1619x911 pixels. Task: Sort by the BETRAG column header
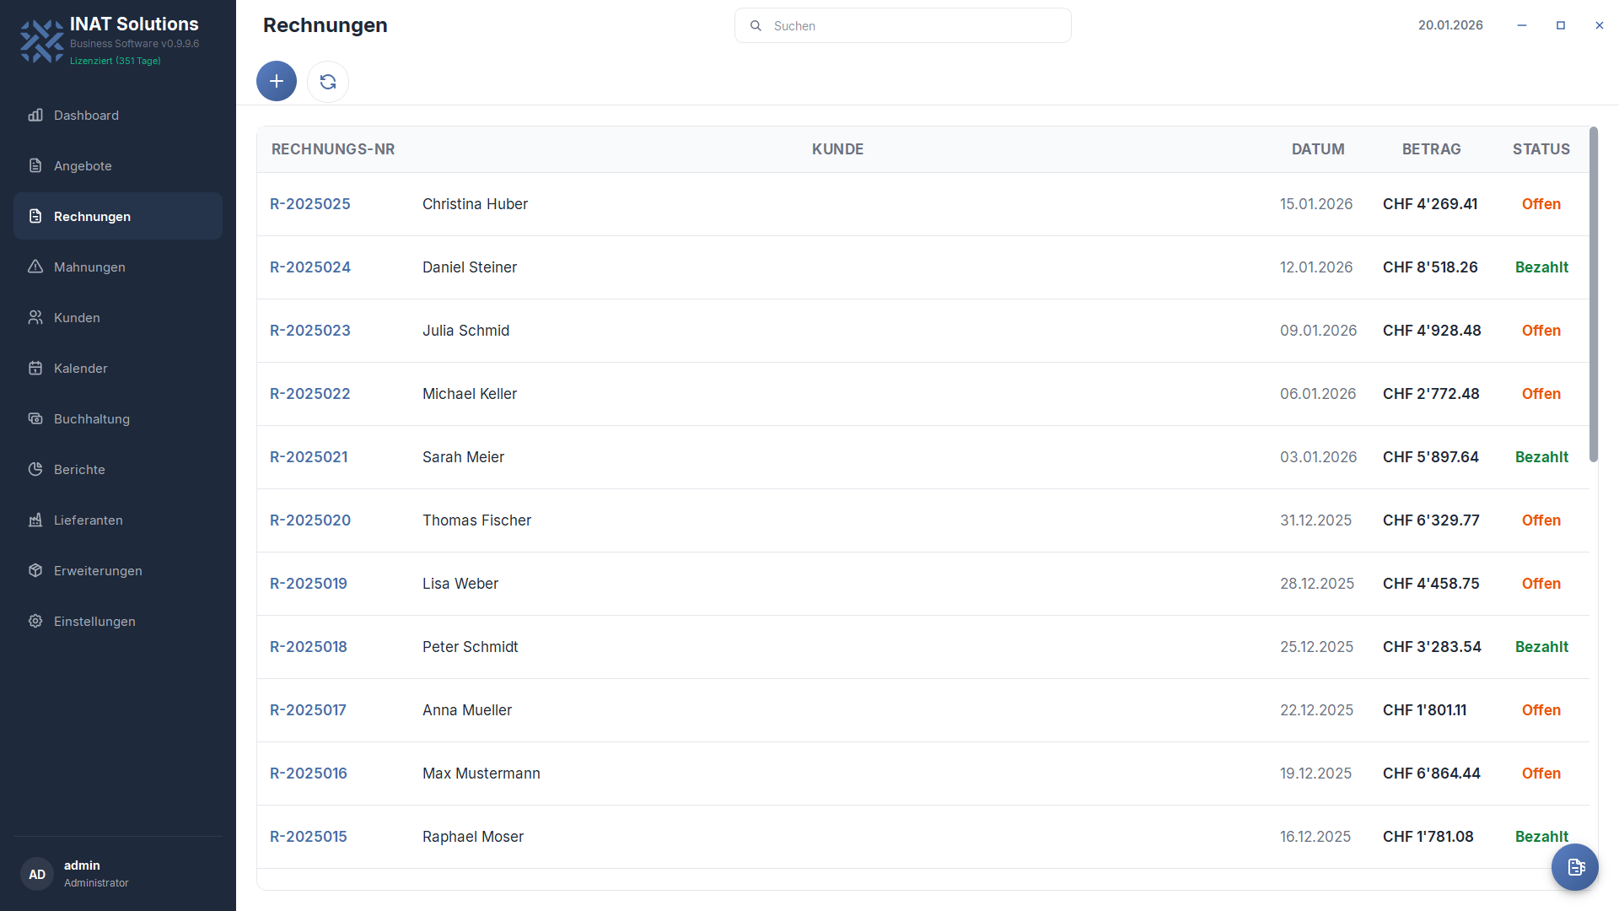tap(1431, 149)
